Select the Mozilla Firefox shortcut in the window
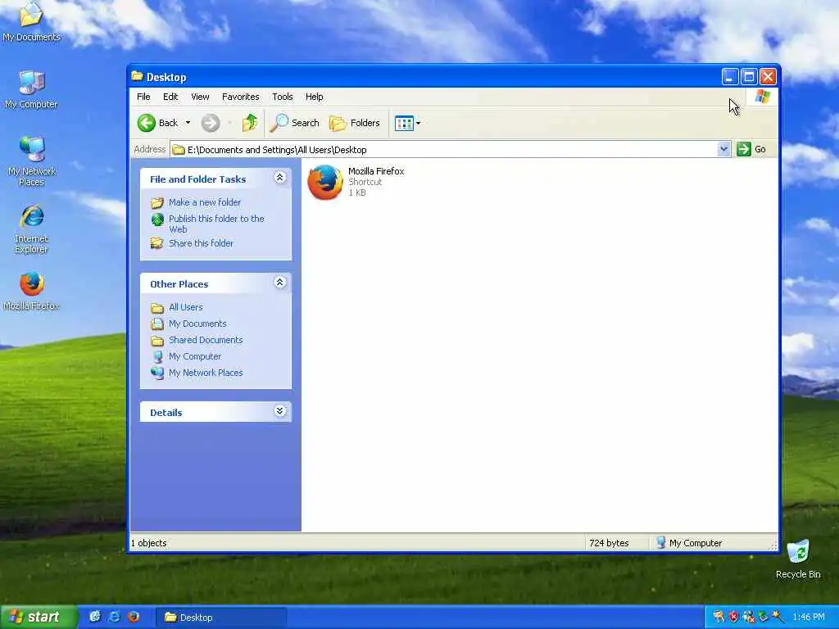839x629 pixels. [x=356, y=182]
